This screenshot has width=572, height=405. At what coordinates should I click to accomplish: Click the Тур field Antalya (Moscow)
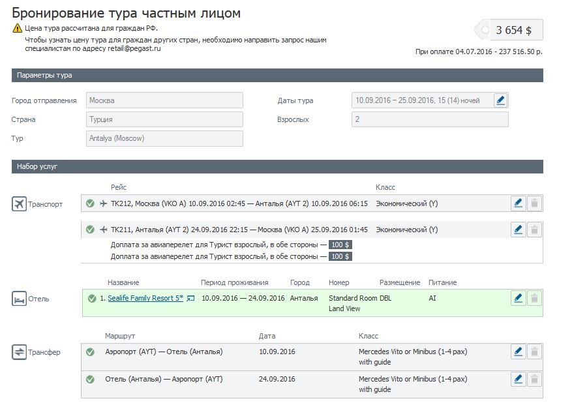click(x=164, y=139)
